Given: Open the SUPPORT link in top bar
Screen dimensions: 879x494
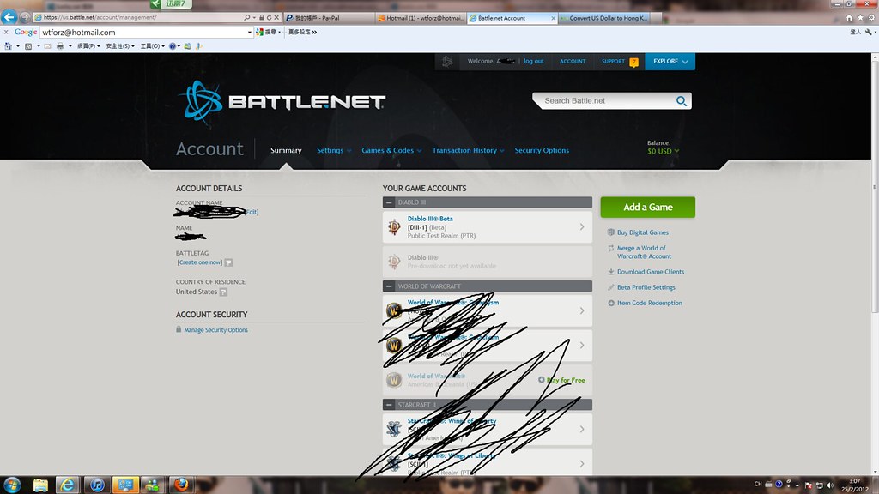Looking at the screenshot, I should tap(613, 62).
